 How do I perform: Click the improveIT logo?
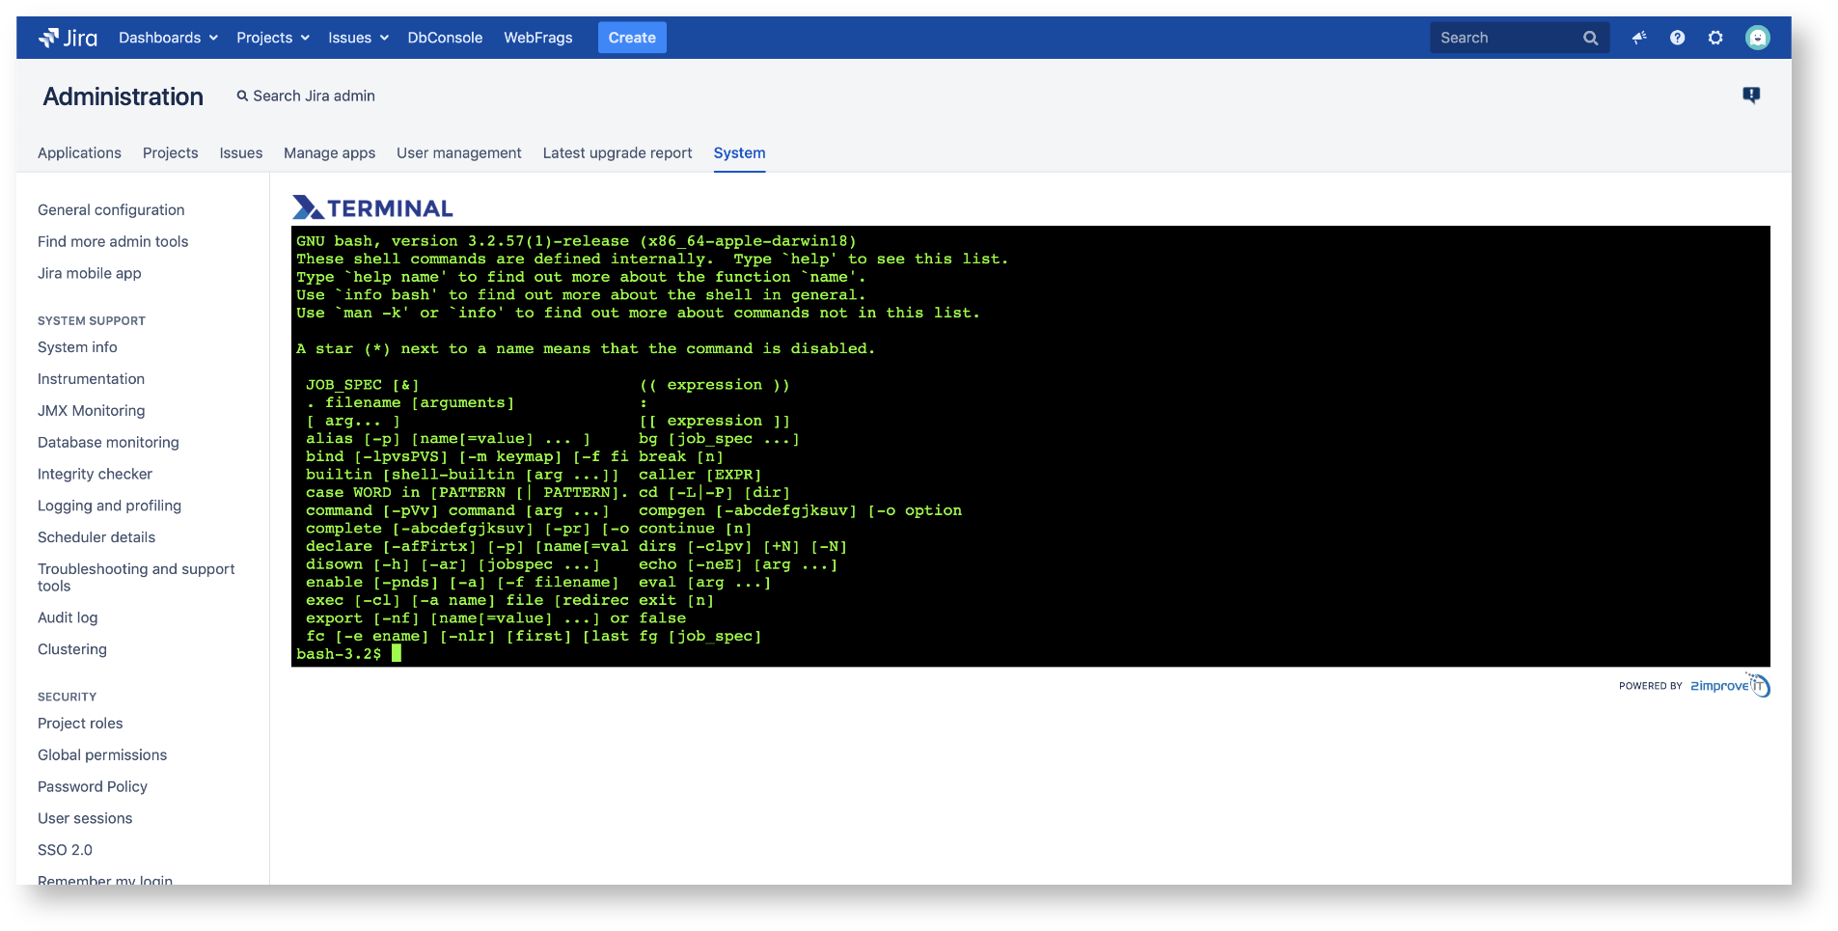pos(1730,685)
